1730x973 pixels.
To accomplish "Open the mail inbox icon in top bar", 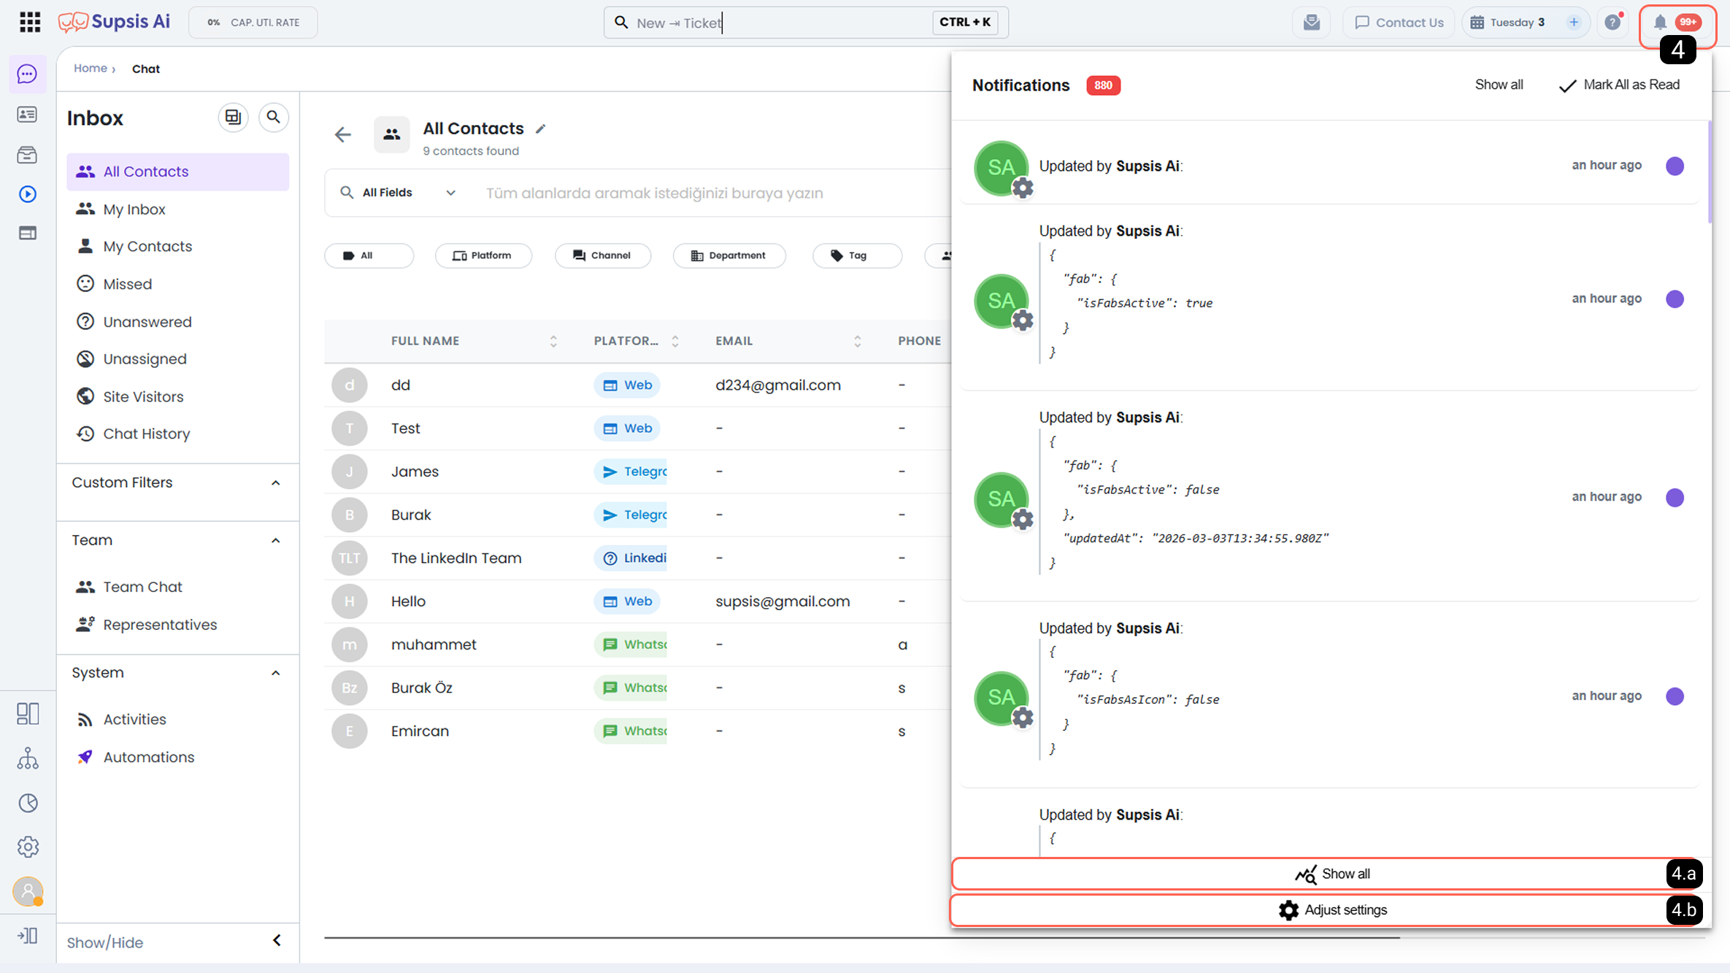I will click(1312, 22).
